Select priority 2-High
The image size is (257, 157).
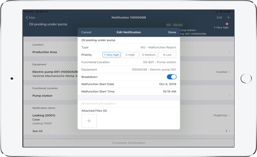(130, 55)
